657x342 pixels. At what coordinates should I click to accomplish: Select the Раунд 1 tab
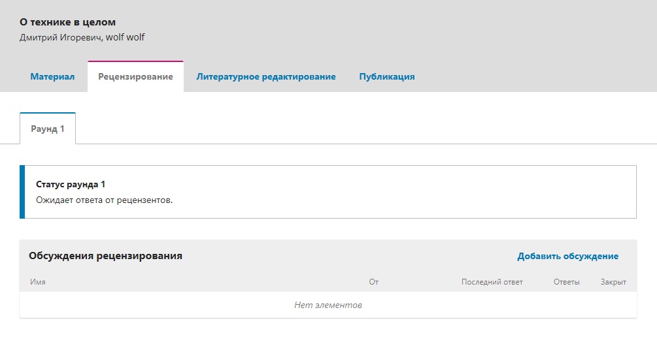click(48, 129)
